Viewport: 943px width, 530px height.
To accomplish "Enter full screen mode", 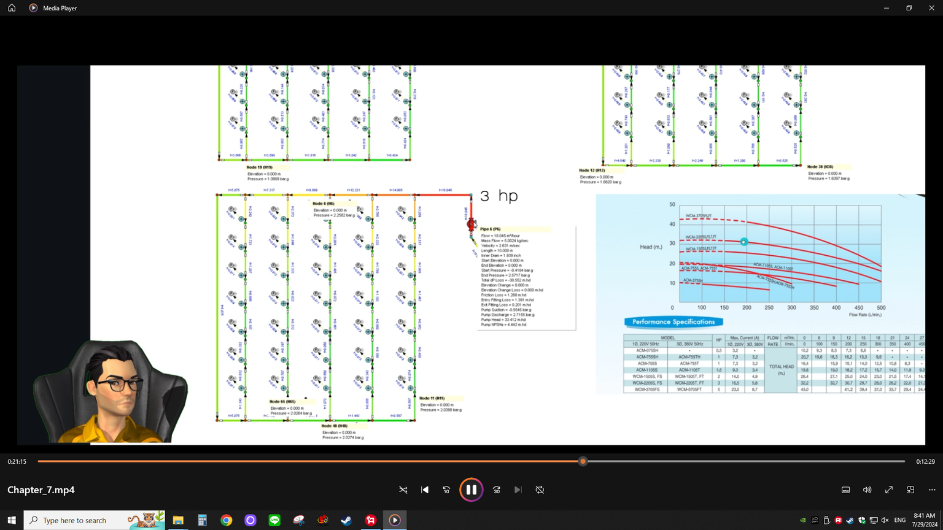I will coord(888,490).
